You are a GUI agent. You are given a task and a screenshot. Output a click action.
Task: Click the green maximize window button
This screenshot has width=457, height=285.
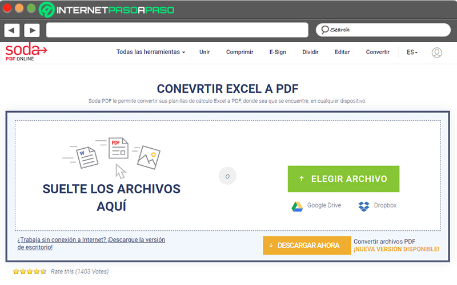point(31,8)
